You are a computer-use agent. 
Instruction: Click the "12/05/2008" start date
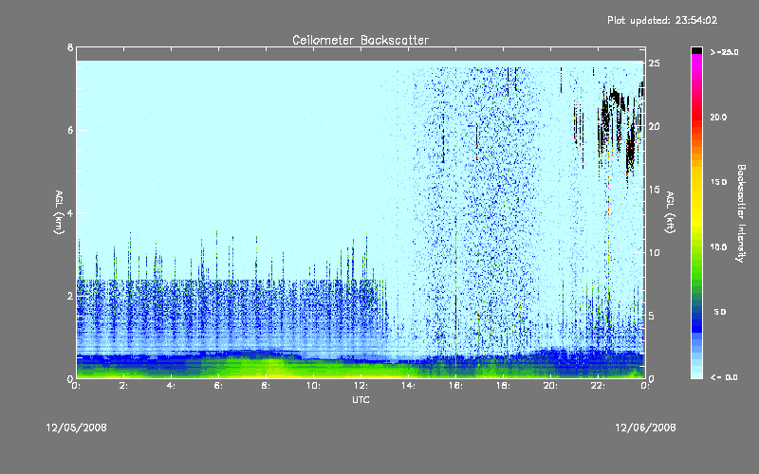77,428
